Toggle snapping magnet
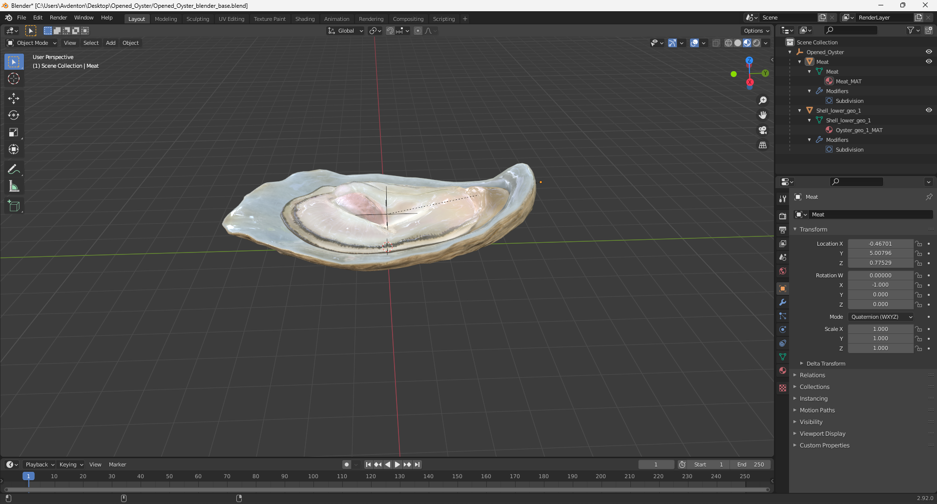The image size is (937, 504). click(x=390, y=31)
